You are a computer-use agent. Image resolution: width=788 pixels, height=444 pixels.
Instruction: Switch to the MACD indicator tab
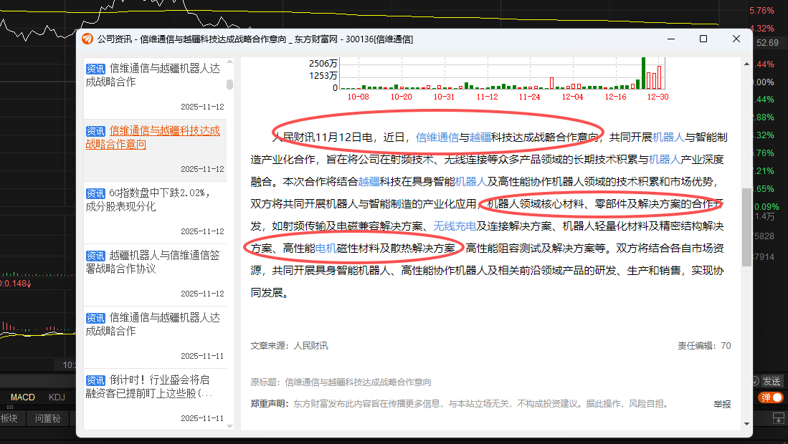(x=23, y=397)
